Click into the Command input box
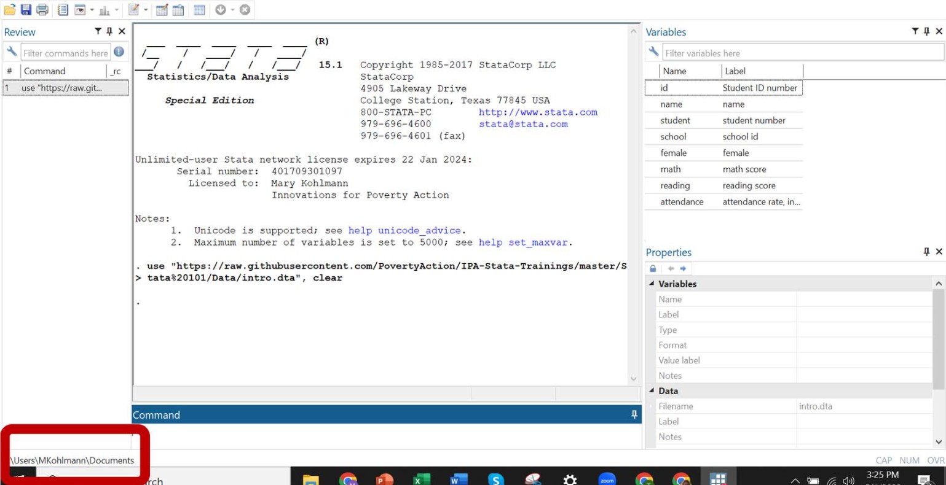The height and width of the screenshot is (485, 946). (x=387, y=437)
